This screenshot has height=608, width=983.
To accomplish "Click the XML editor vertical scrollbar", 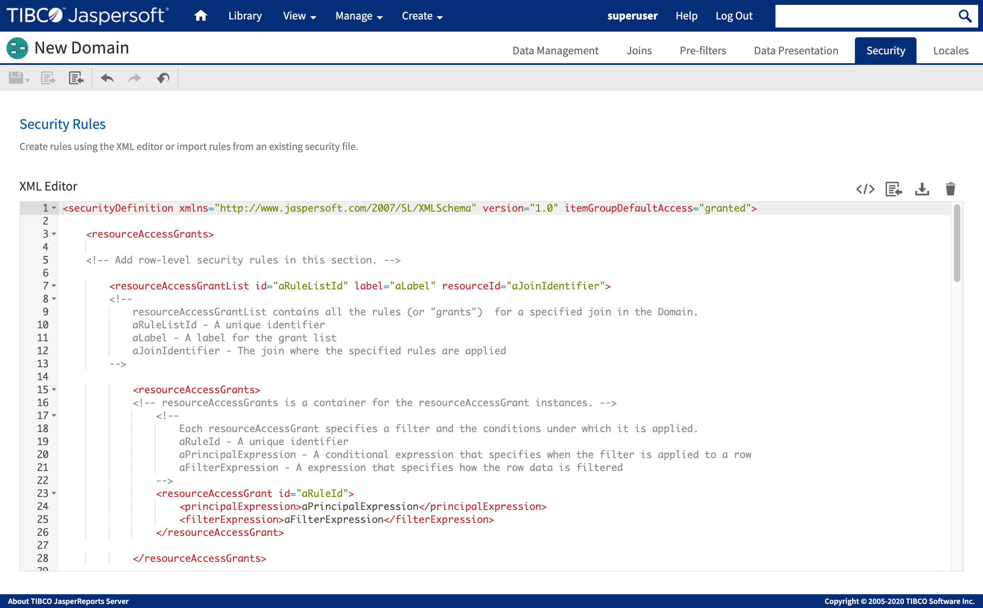I will 957,243.
